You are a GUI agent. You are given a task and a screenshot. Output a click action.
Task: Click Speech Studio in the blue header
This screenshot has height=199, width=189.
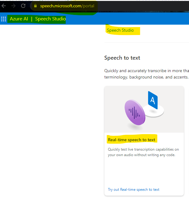click(x=50, y=19)
